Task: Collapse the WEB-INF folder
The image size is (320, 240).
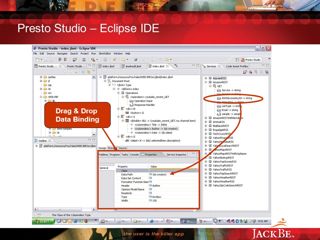Action: coord(41,97)
